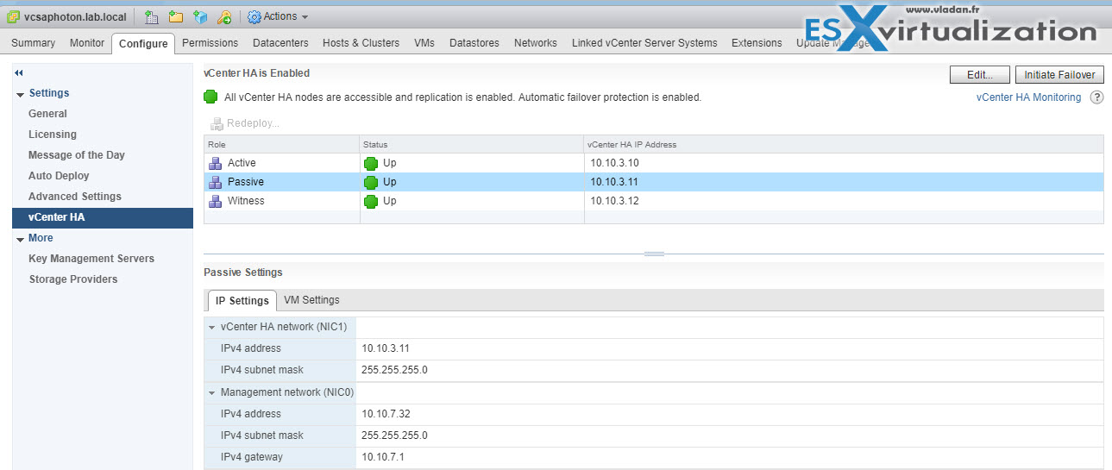
Task: Click the key assign license icon
Action: pos(224,16)
